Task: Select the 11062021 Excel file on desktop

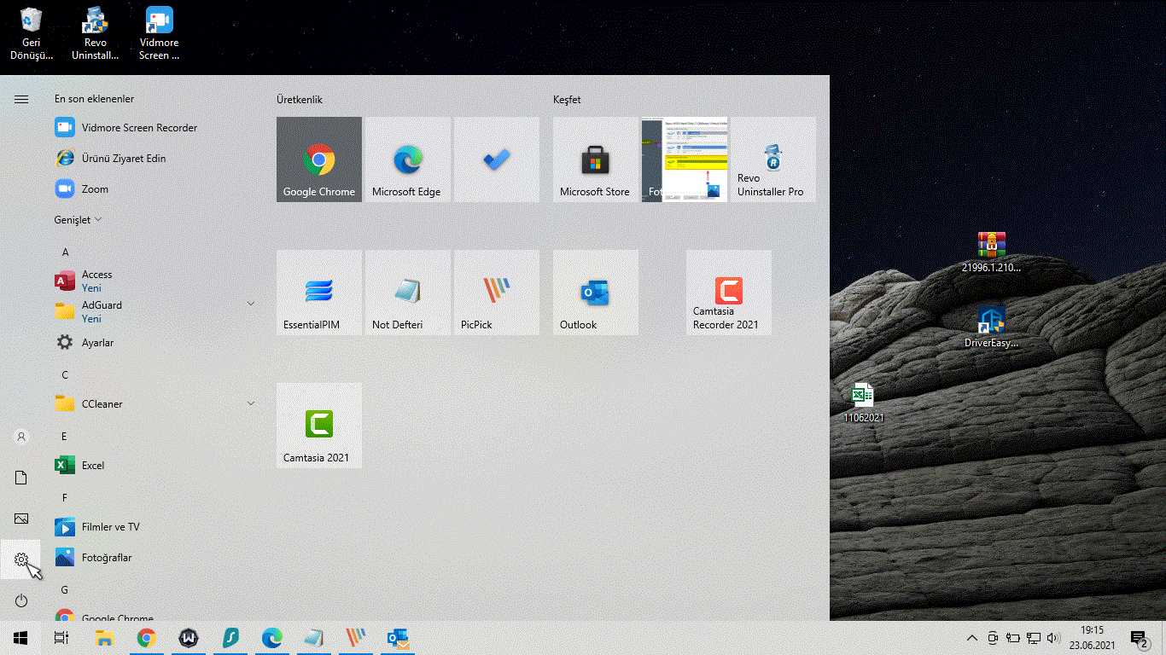Action: click(x=863, y=403)
